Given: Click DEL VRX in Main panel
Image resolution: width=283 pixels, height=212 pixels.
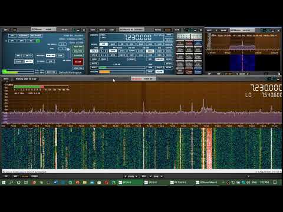Looking at the screenshot, I should point(78,51).
